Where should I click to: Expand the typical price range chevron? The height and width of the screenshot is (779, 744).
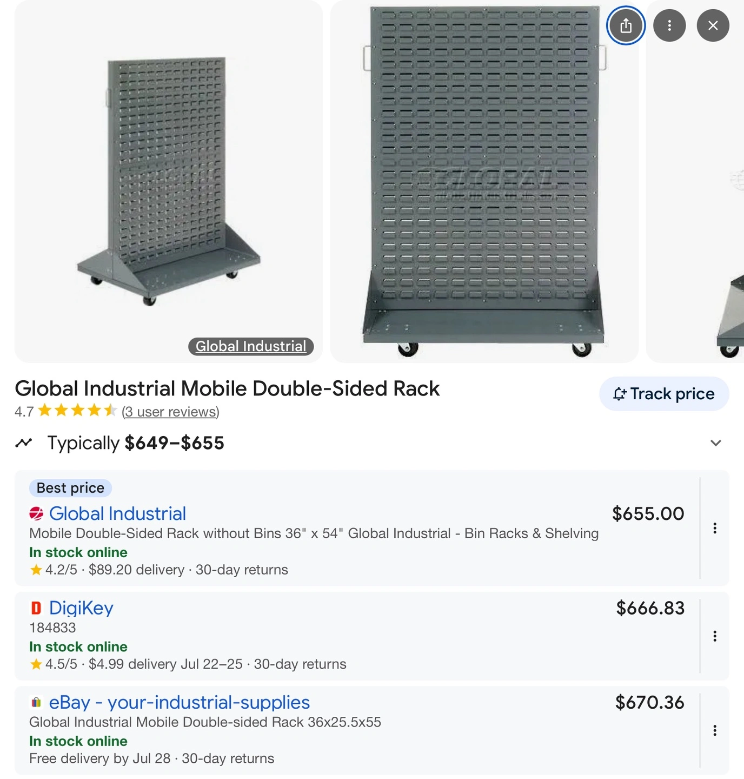[x=716, y=443]
